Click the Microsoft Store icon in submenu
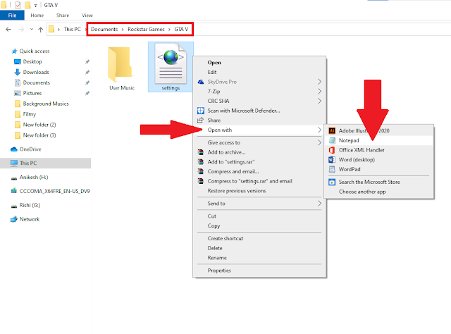The image size is (451, 334). 332,182
